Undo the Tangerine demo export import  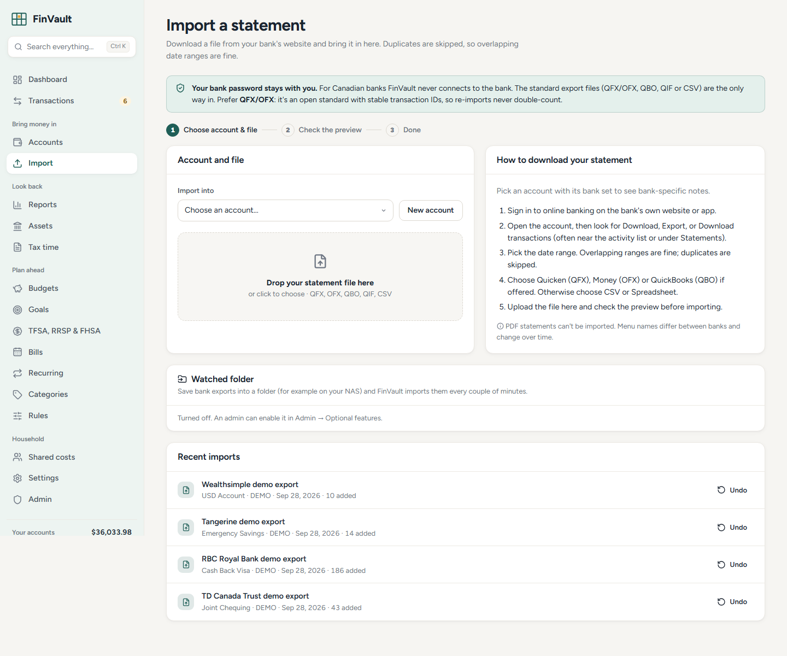732,528
